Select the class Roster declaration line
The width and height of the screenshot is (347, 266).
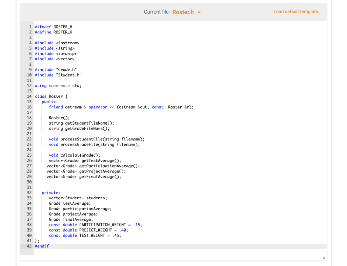pos(50,96)
